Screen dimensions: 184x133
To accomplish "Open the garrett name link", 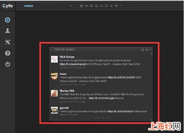I will (64, 108).
